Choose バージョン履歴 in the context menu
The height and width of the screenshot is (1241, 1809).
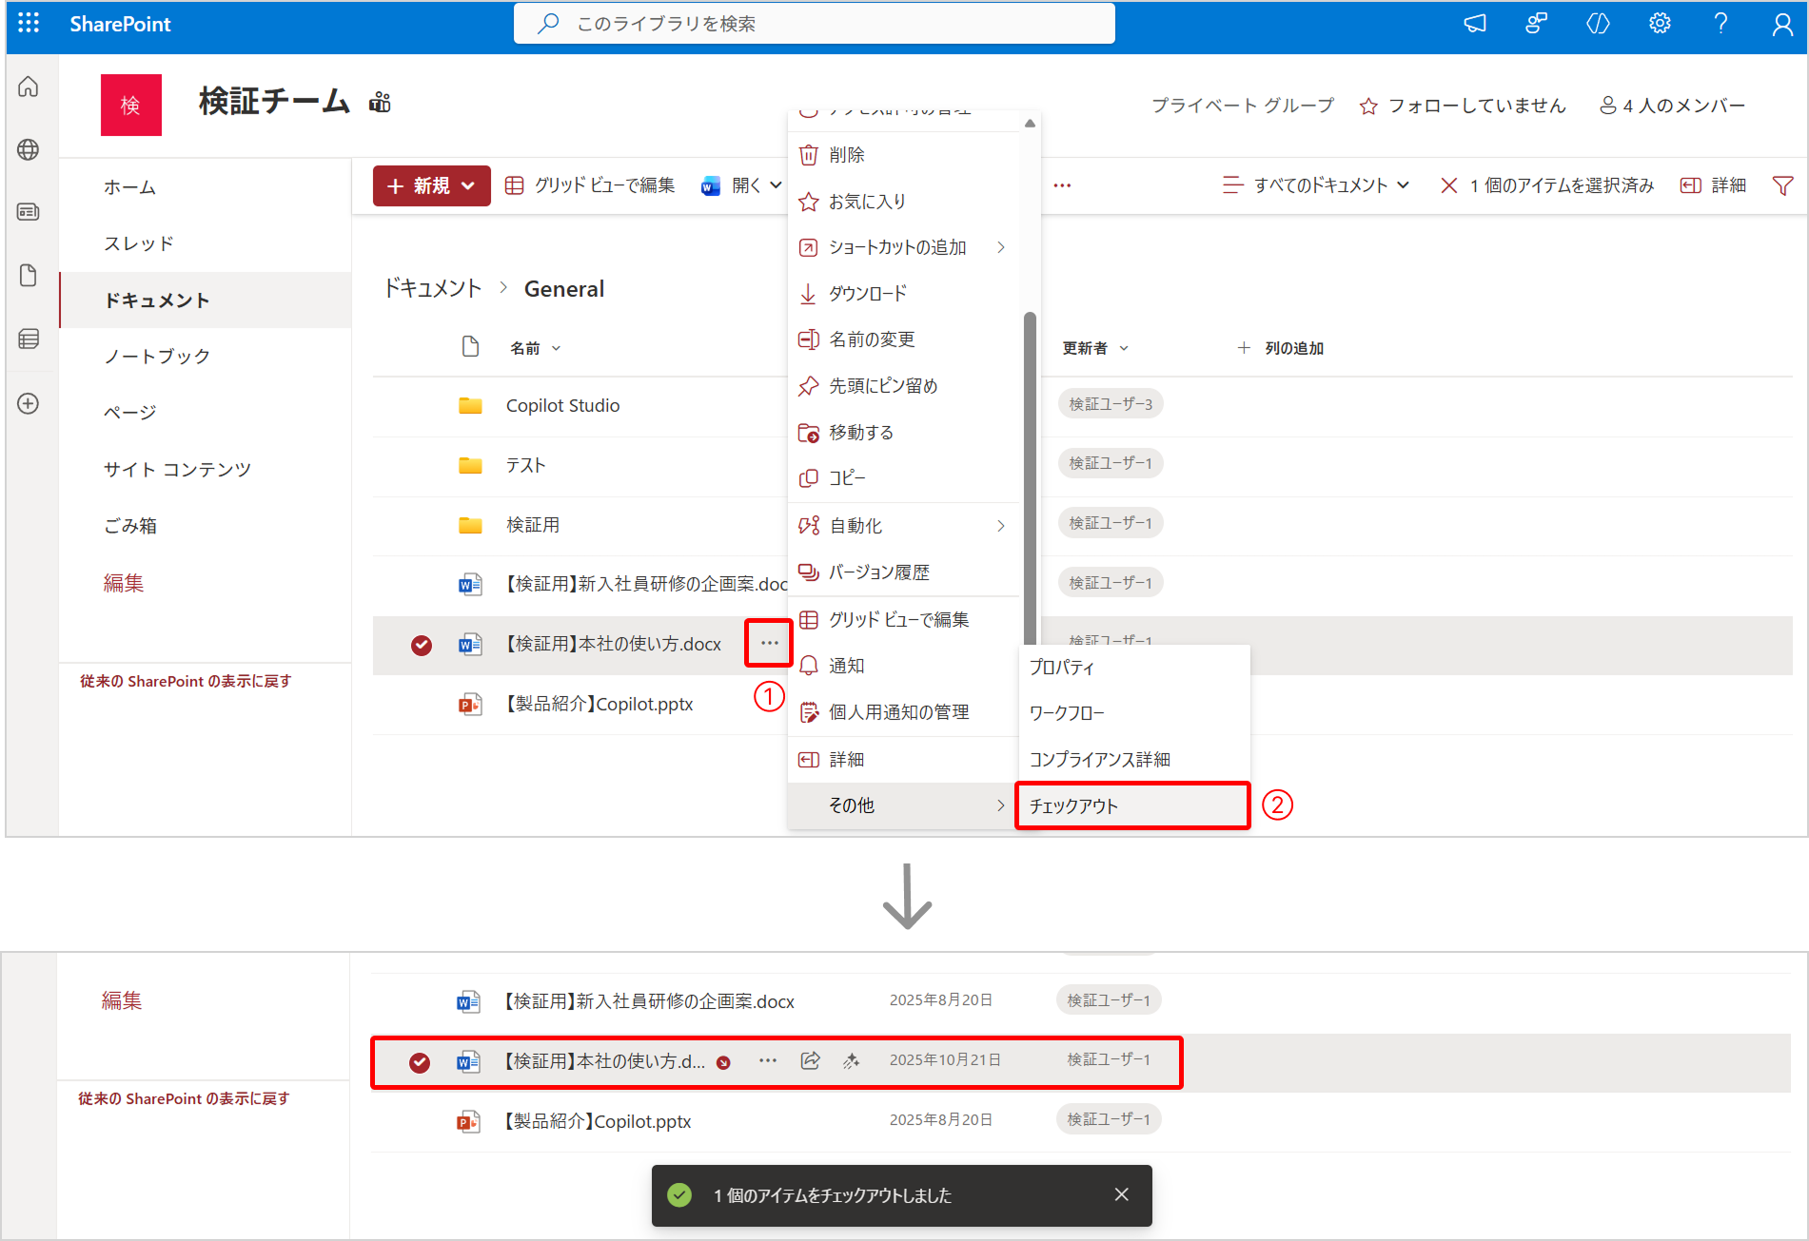[878, 572]
